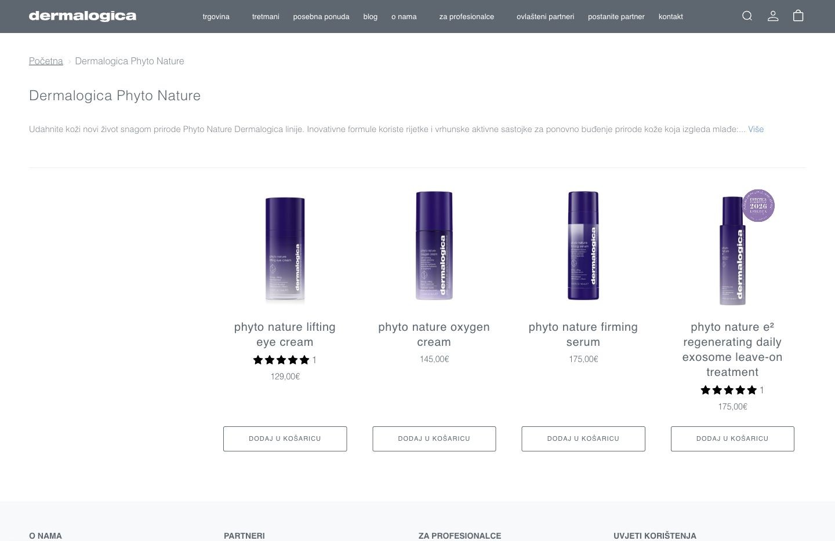This screenshot has width=835, height=541.
Task: Open the o nama menu
Action: [404, 17]
